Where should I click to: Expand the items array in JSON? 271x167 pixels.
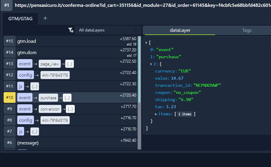[x=156, y=114]
